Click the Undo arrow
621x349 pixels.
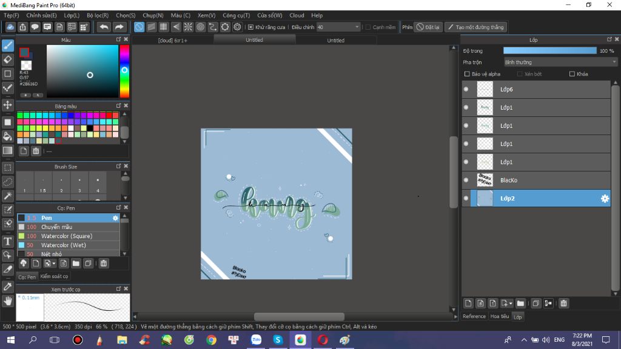point(104,27)
